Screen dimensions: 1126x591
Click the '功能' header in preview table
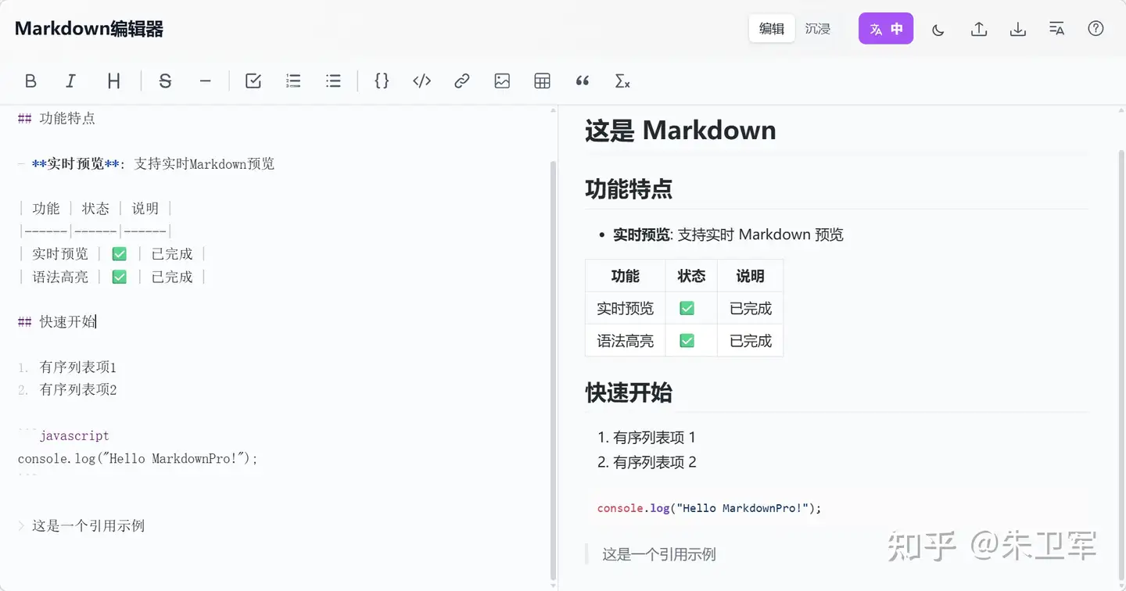[x=626, y=276]
